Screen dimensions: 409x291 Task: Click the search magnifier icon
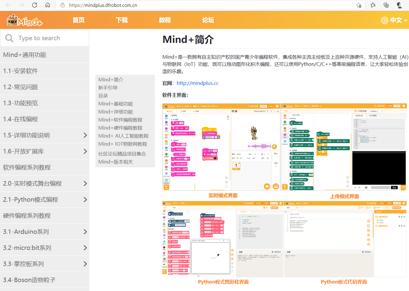pos(9,38)
